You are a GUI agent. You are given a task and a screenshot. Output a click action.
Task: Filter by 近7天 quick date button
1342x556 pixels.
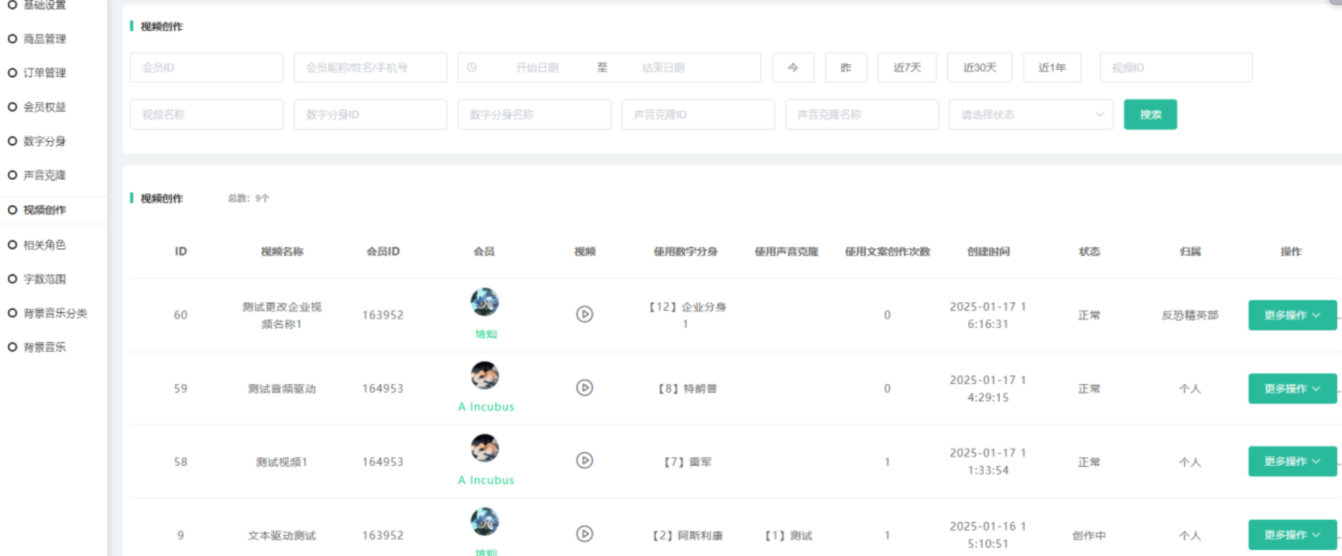coord(907,68)
